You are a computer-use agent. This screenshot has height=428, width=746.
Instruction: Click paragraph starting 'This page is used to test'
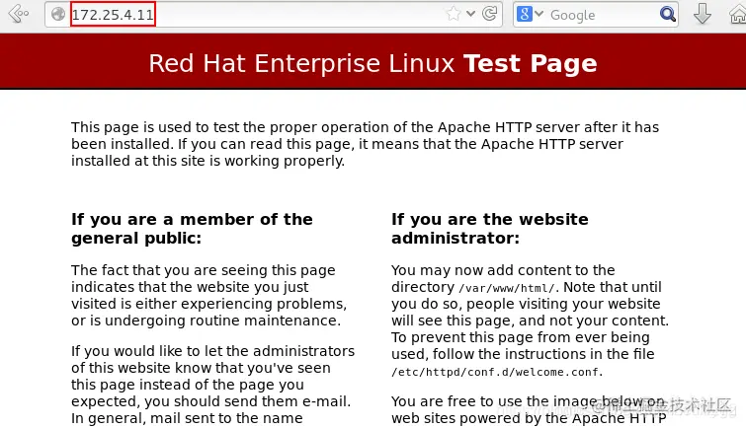pyautogui.click(x=365, y=144)
